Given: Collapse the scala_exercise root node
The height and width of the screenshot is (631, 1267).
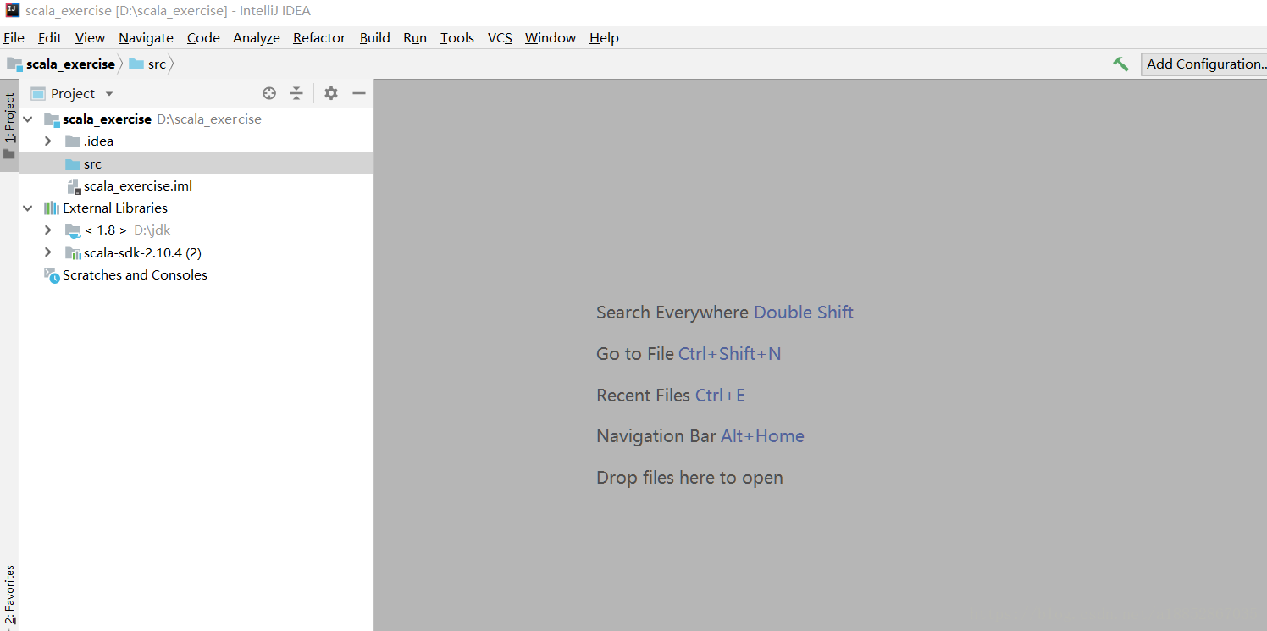Looking at the screenshot, I should tap(28, 119).
